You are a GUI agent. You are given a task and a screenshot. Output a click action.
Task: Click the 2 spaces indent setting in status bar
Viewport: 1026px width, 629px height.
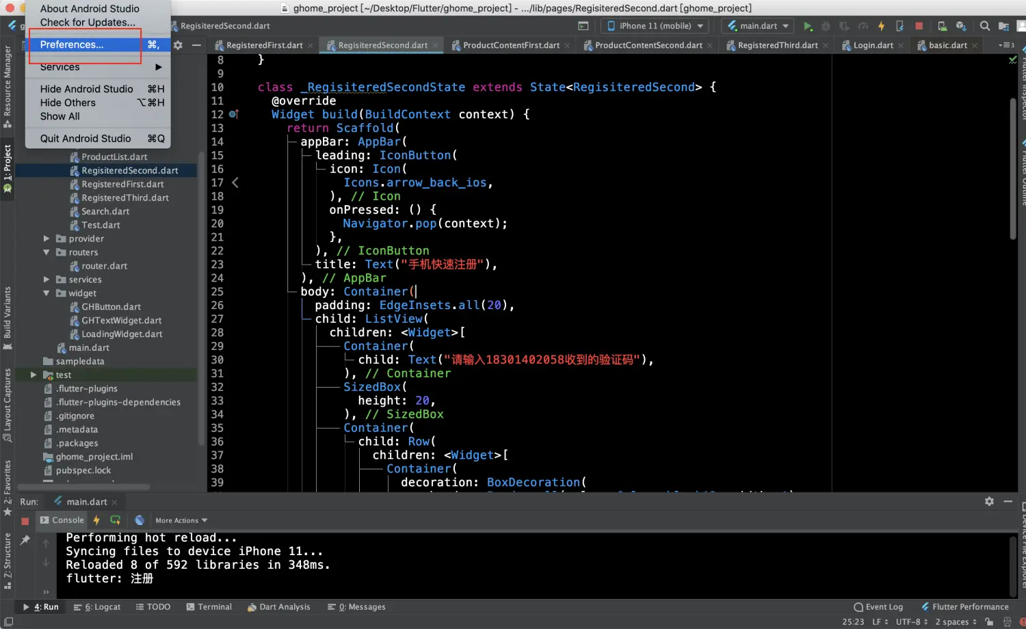click(956, 622)
